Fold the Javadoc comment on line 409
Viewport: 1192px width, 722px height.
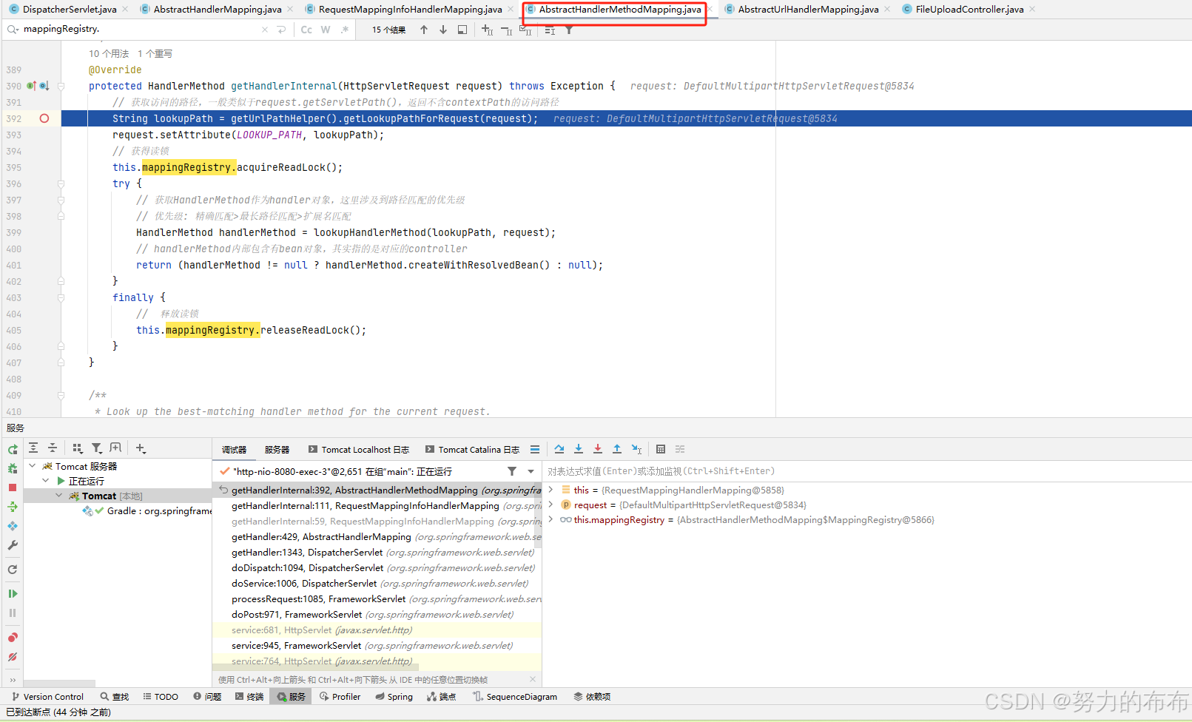(x=61, y=395)
